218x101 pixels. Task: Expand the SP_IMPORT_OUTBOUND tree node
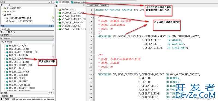[57, 13]
